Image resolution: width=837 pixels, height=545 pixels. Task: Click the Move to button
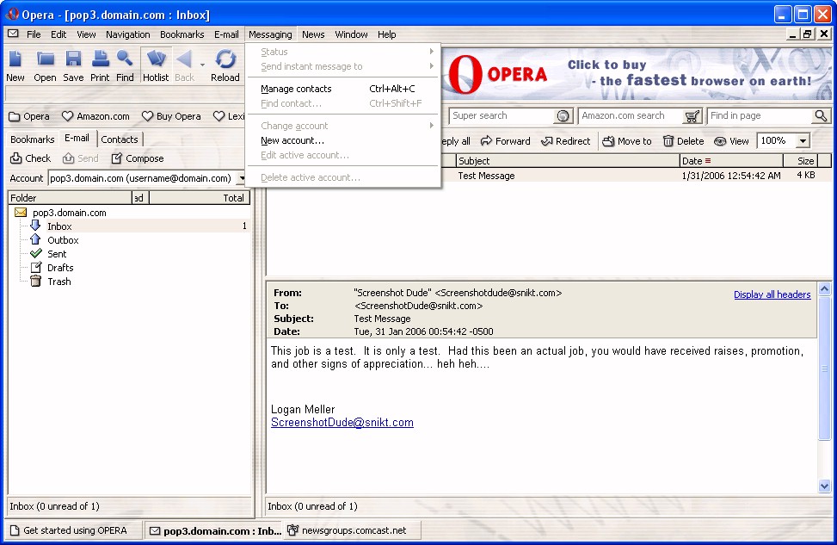627,141
